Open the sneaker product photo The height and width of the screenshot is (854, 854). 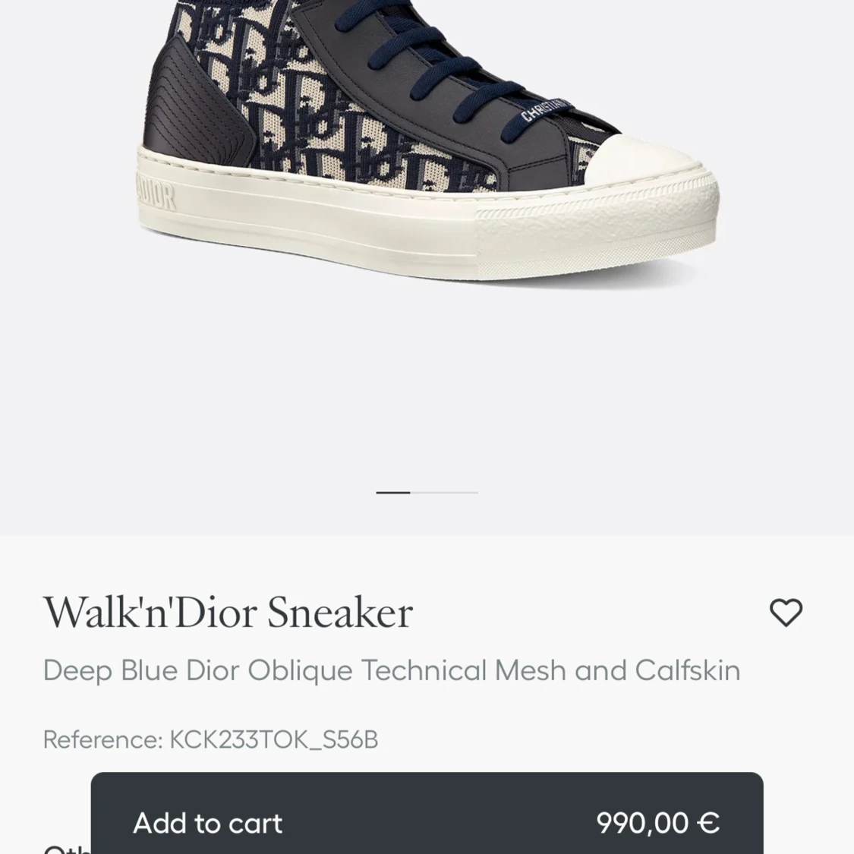(427, 143)
